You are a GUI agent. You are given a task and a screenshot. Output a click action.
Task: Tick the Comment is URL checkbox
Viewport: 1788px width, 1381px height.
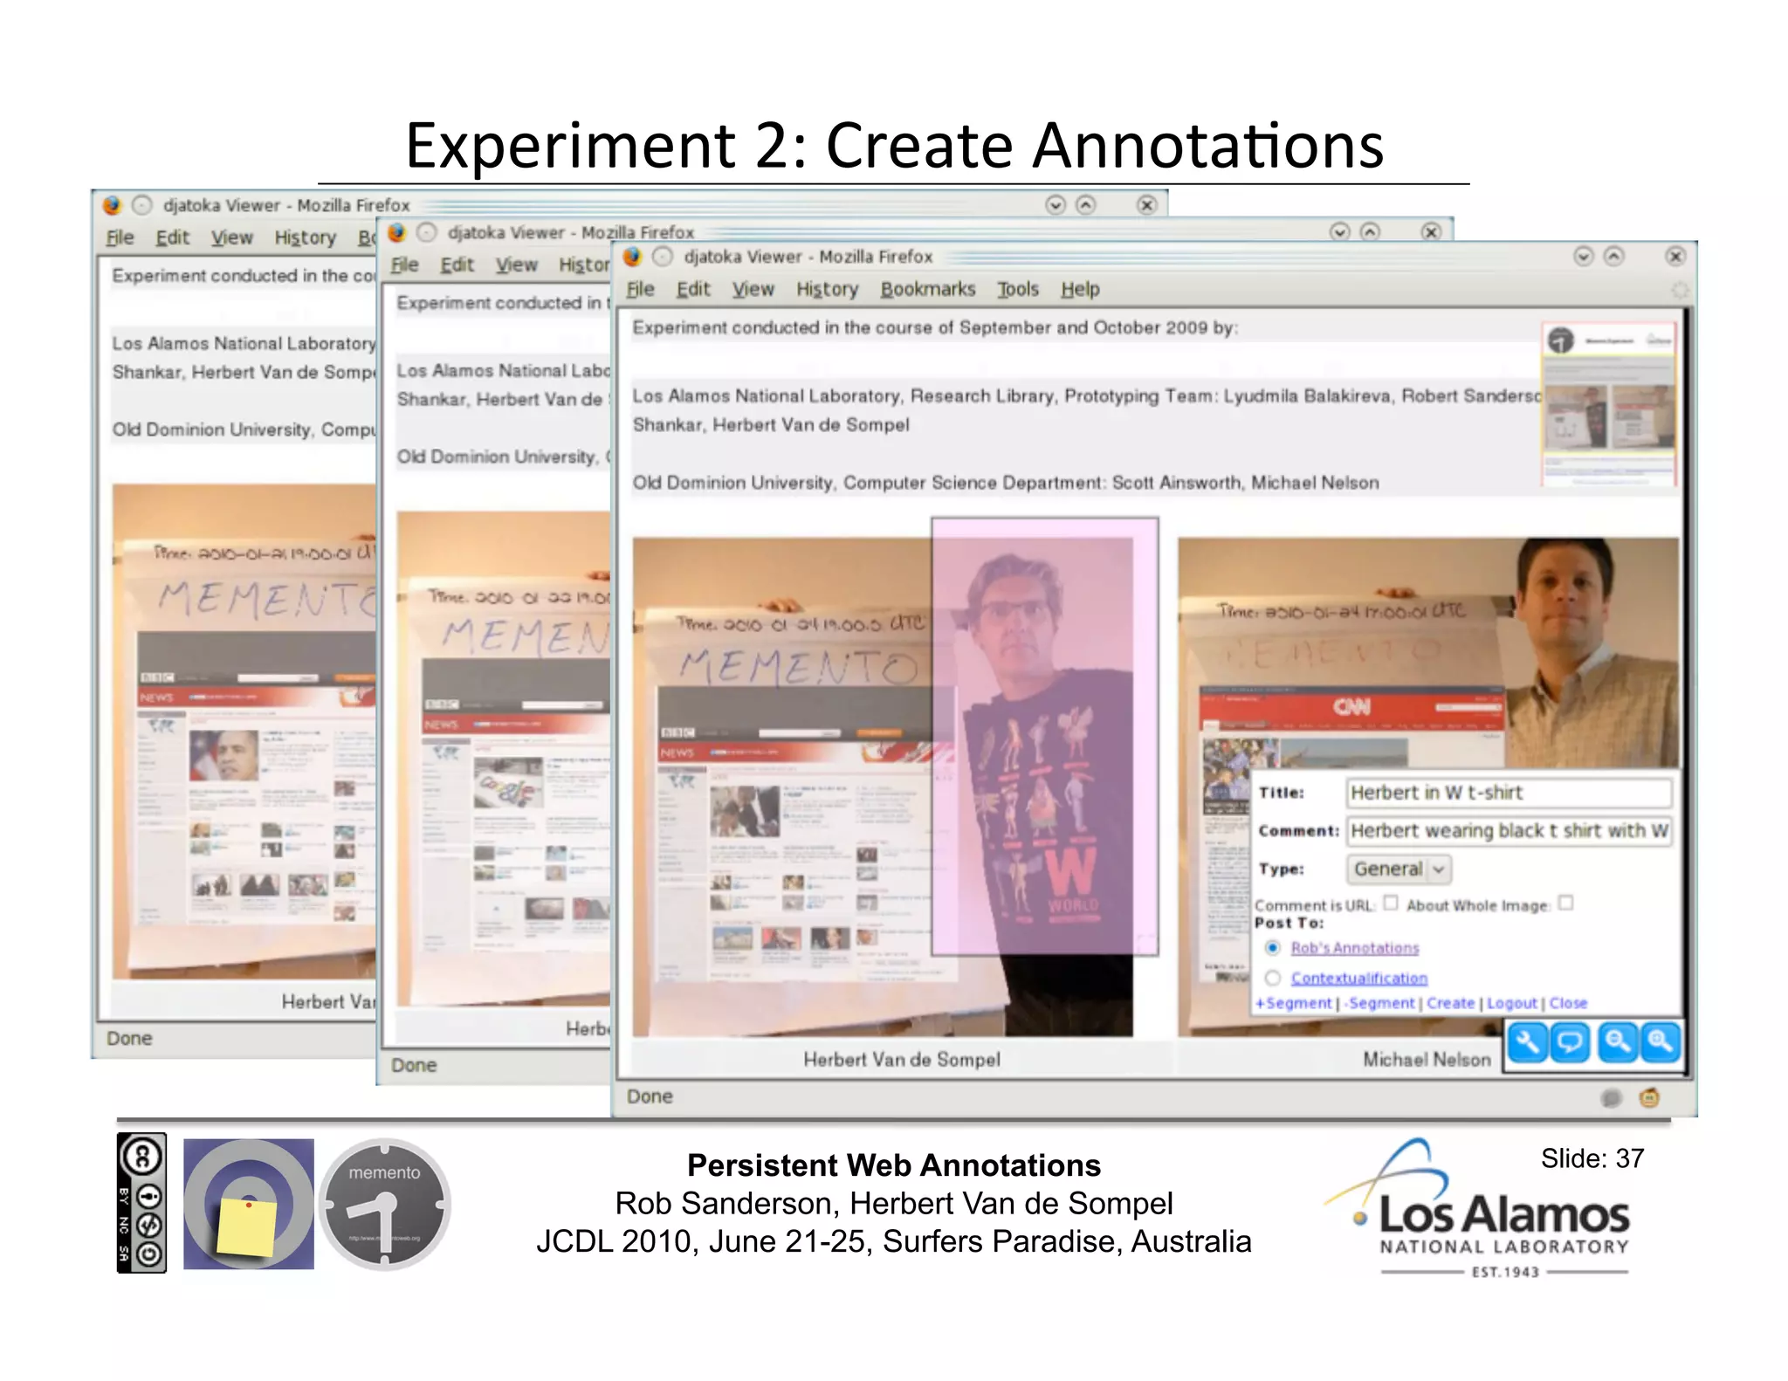point(1390,903)
